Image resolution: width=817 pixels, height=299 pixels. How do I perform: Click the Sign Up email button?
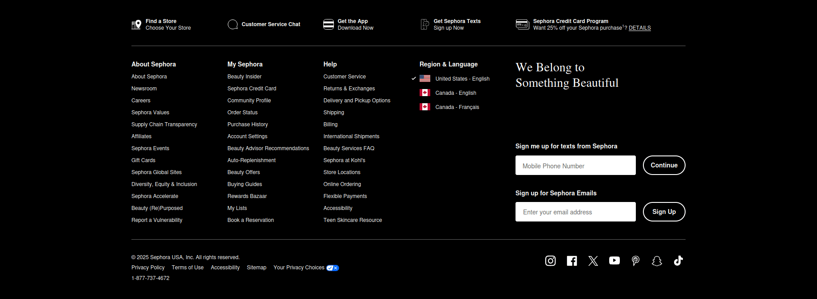[664, 212]
